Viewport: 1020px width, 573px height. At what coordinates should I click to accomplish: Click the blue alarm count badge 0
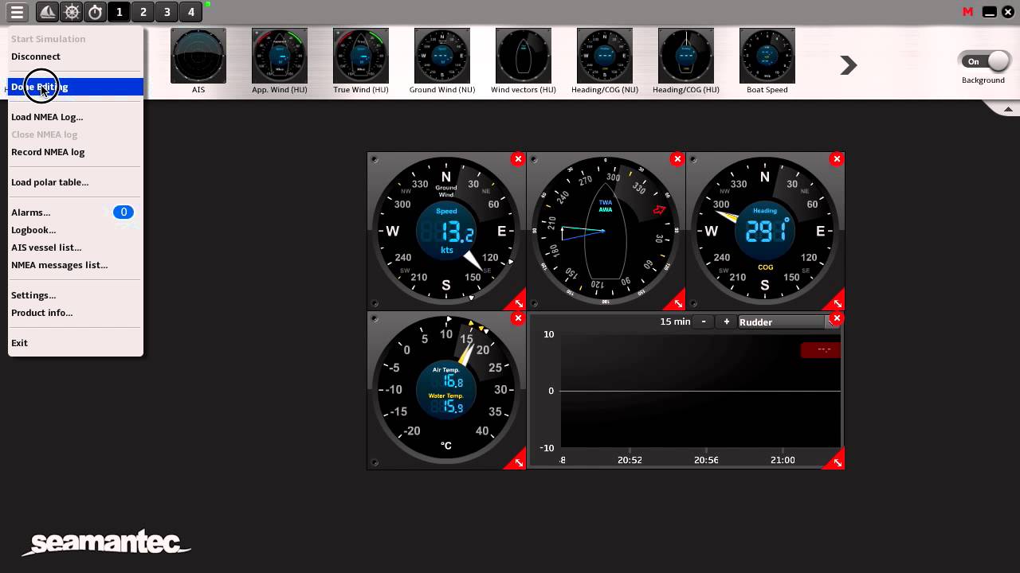point(124,212)
